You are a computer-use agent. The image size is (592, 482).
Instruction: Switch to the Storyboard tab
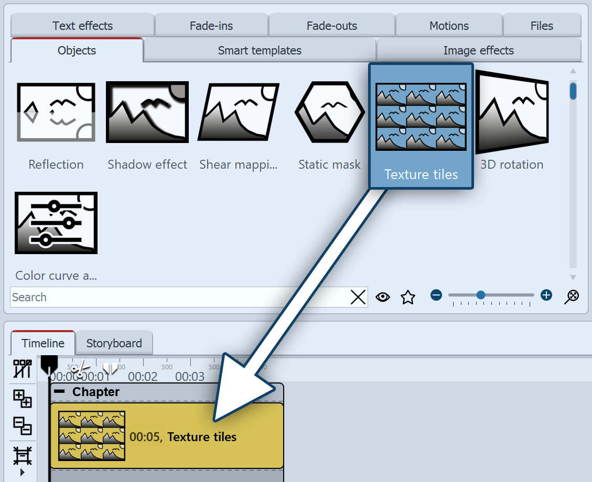pyautogui.click(x=114, y=343)
